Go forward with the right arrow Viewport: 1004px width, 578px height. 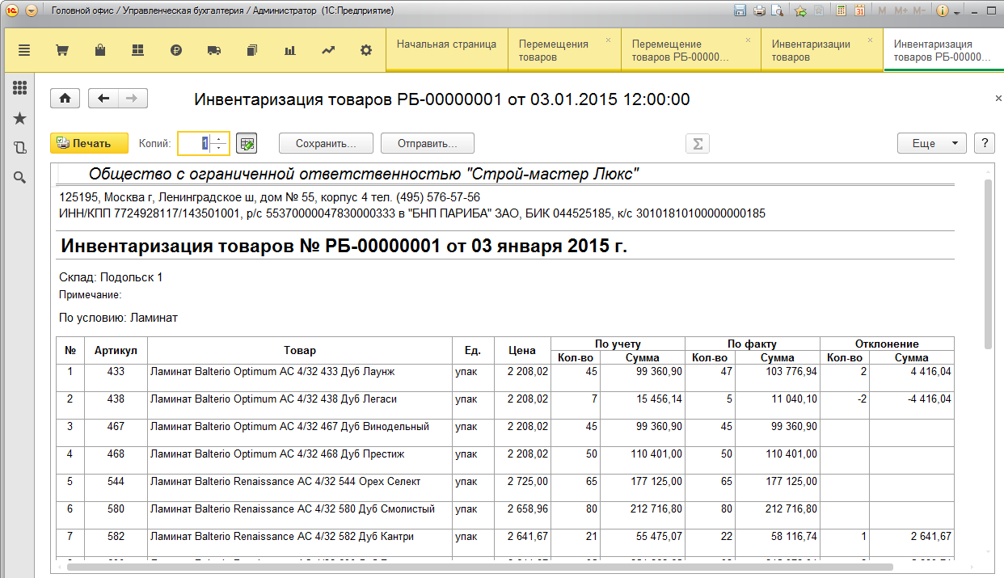133,99
